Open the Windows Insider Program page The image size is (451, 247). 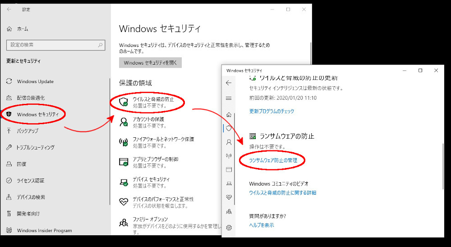coord(44,230)
